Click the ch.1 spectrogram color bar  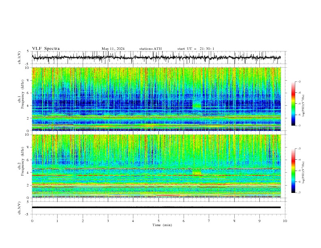pyautogui.click(x=293, y=104)
